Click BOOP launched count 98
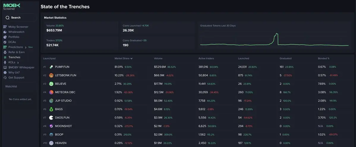The height and width of the screenshot is (147, 356). 240,135
